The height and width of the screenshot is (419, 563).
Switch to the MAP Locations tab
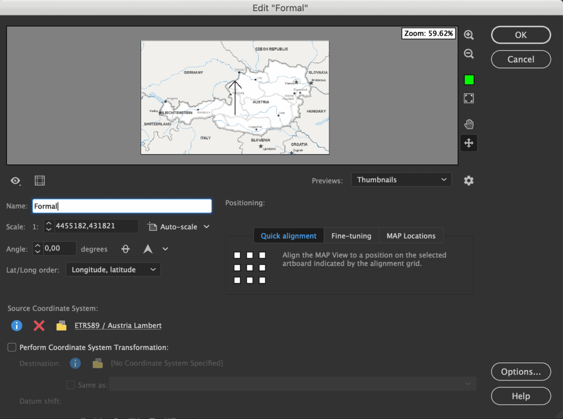coord(411,236)
